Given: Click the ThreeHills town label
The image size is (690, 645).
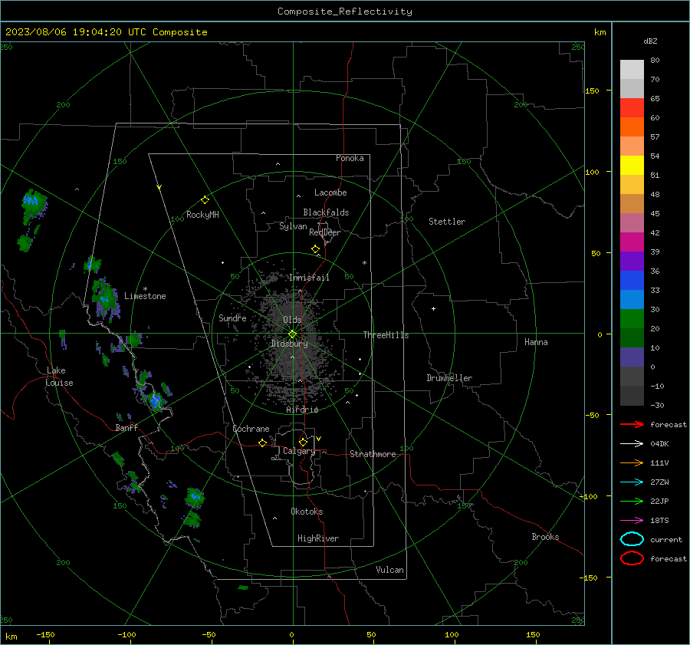Looking at the screenshot, I should pyautogui.click(x=386, y=335).
